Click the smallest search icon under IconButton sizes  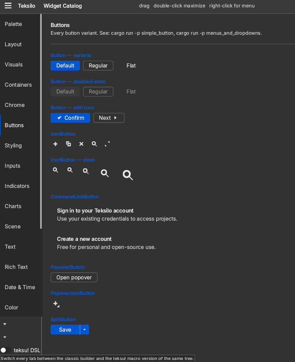(x=55, y=170)
